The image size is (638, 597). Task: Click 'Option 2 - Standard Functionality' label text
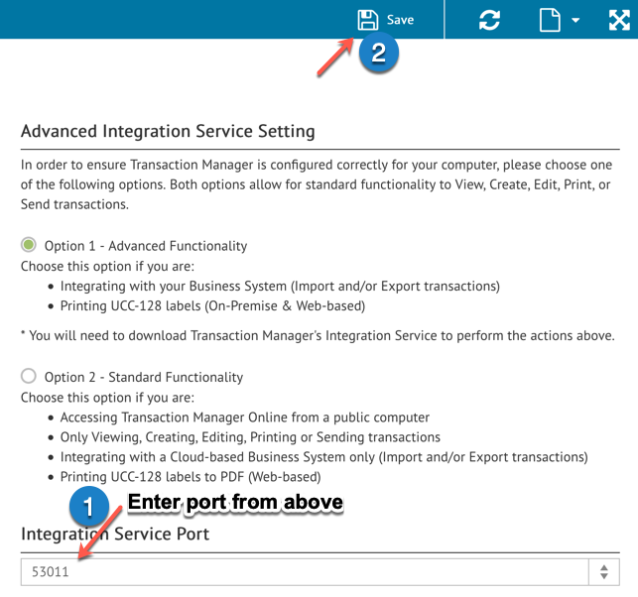144,377
